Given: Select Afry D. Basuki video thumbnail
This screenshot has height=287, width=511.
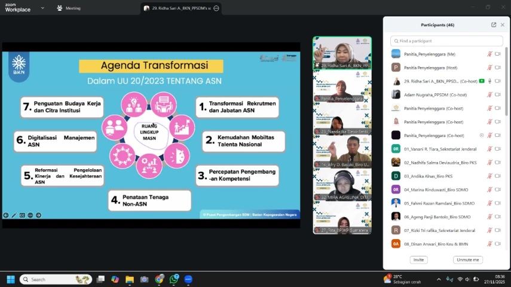Looking at the screenshot, I should (342, 152).
